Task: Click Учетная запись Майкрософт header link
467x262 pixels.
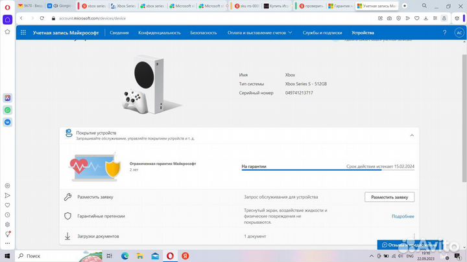Action: tap(66, 33)
